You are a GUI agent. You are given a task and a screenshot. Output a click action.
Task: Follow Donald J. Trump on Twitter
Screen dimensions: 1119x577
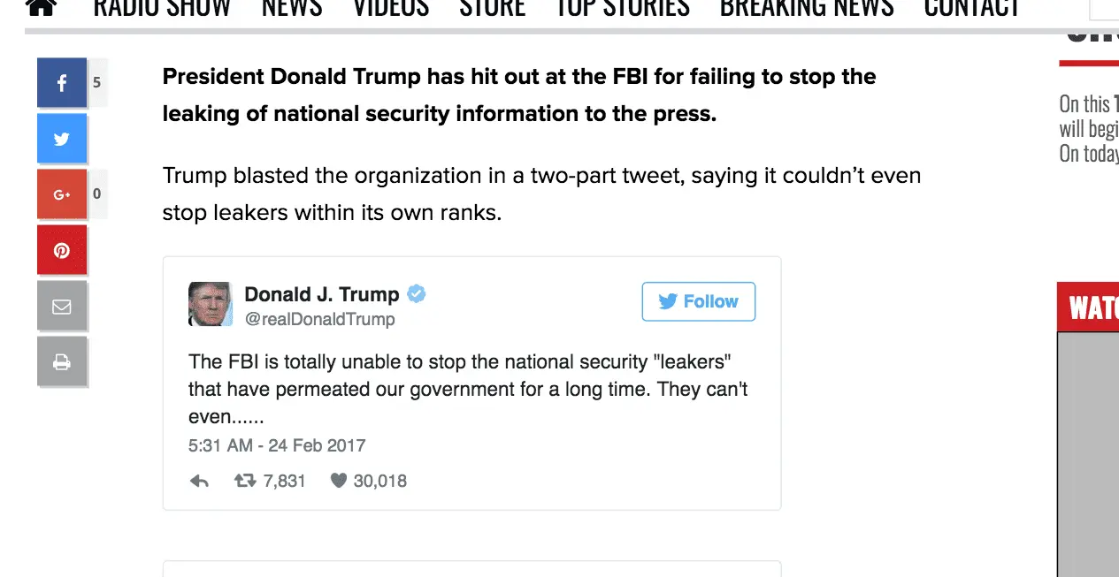point(698,301)
